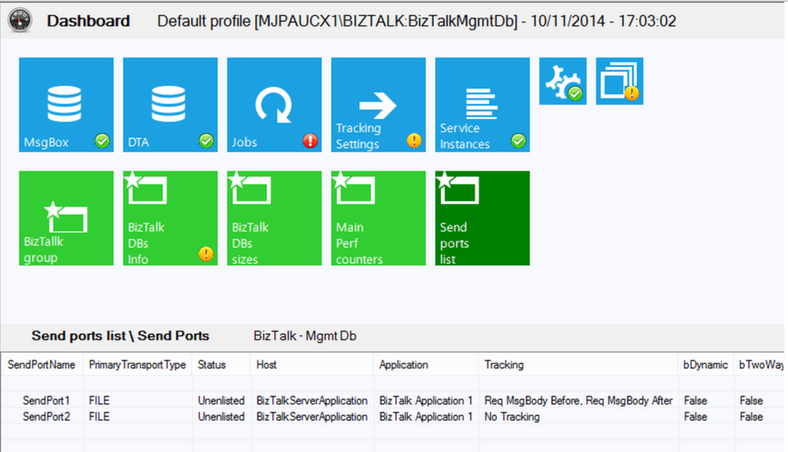Click bDynamic False value for SendPort2
Viewport: 788px width, 452px height.
click(696, 417)
